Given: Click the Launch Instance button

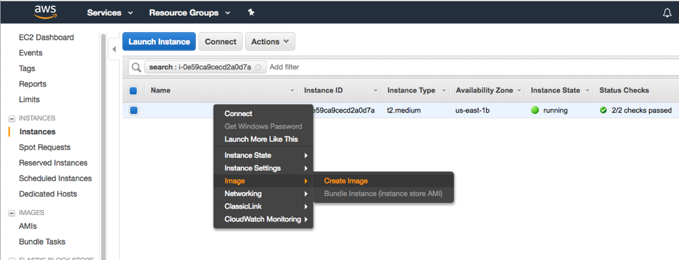Looking at the screenshot, I should [159, 42].
